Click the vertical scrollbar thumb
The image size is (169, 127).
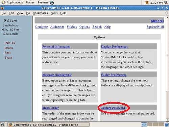(167, 55)
